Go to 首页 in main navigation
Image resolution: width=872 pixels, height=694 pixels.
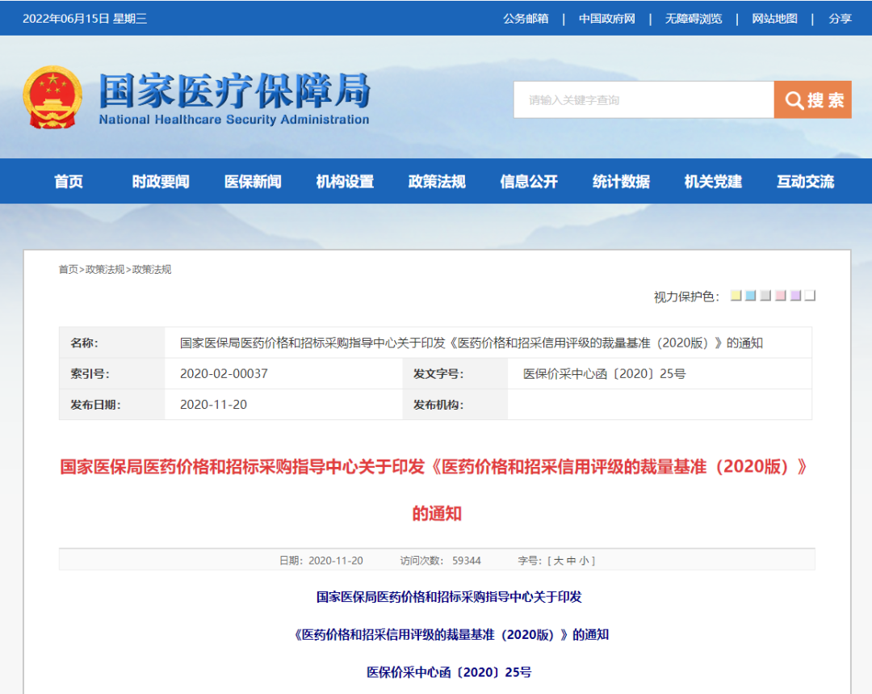click(69, 182)
